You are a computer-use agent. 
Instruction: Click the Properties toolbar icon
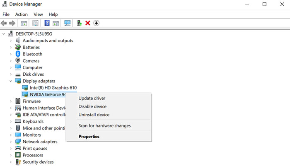pos(36,23)
